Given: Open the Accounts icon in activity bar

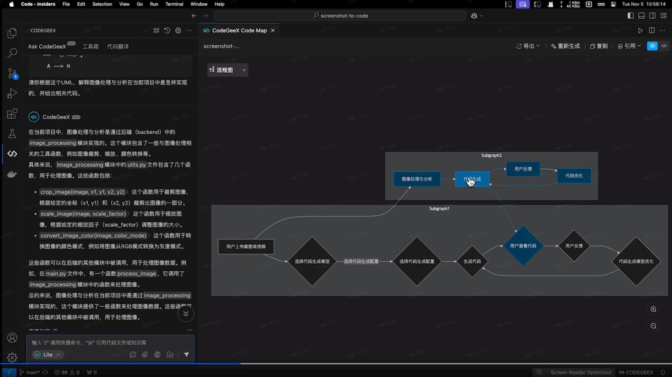Looking at the screenshot, I should point(12,338).
